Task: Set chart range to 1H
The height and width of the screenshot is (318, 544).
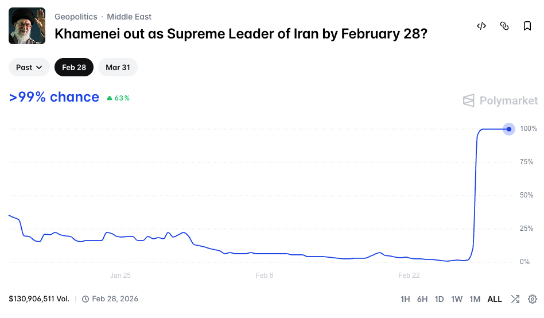Action: (405, 299)
